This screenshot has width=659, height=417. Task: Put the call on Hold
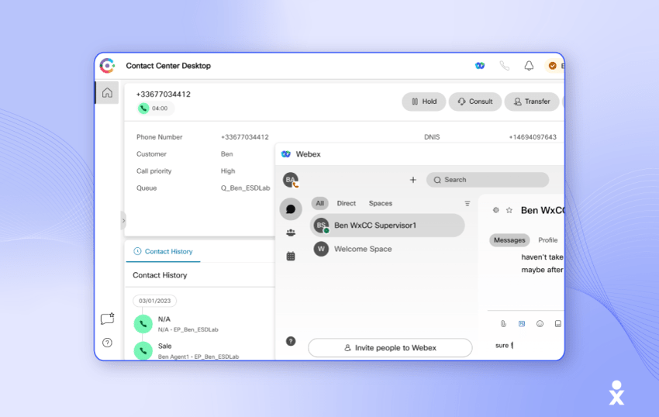point(423,102)
